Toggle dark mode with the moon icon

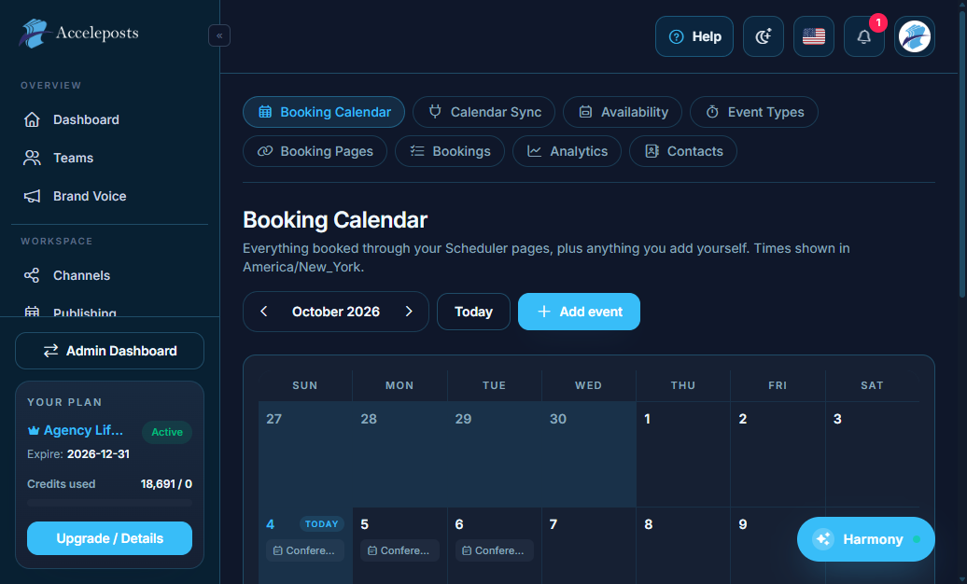pos(764,36)
